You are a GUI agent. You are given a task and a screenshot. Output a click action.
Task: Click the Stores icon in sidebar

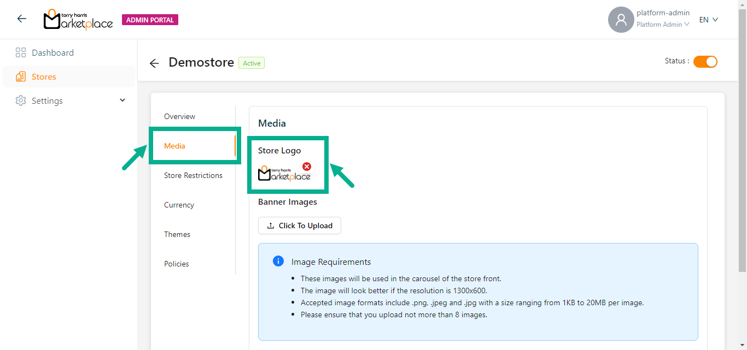(21, 77)
